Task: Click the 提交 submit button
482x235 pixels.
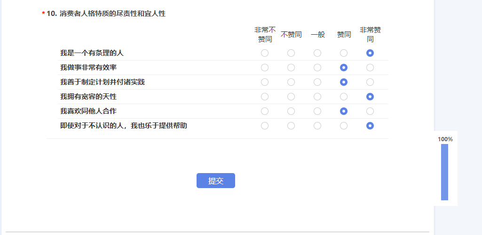Action: 215,181
